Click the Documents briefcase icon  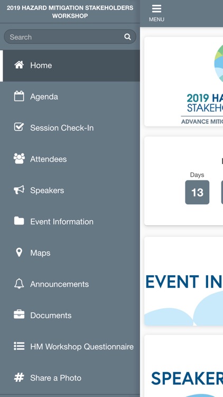pyautogui.click(x=19, y=315)
